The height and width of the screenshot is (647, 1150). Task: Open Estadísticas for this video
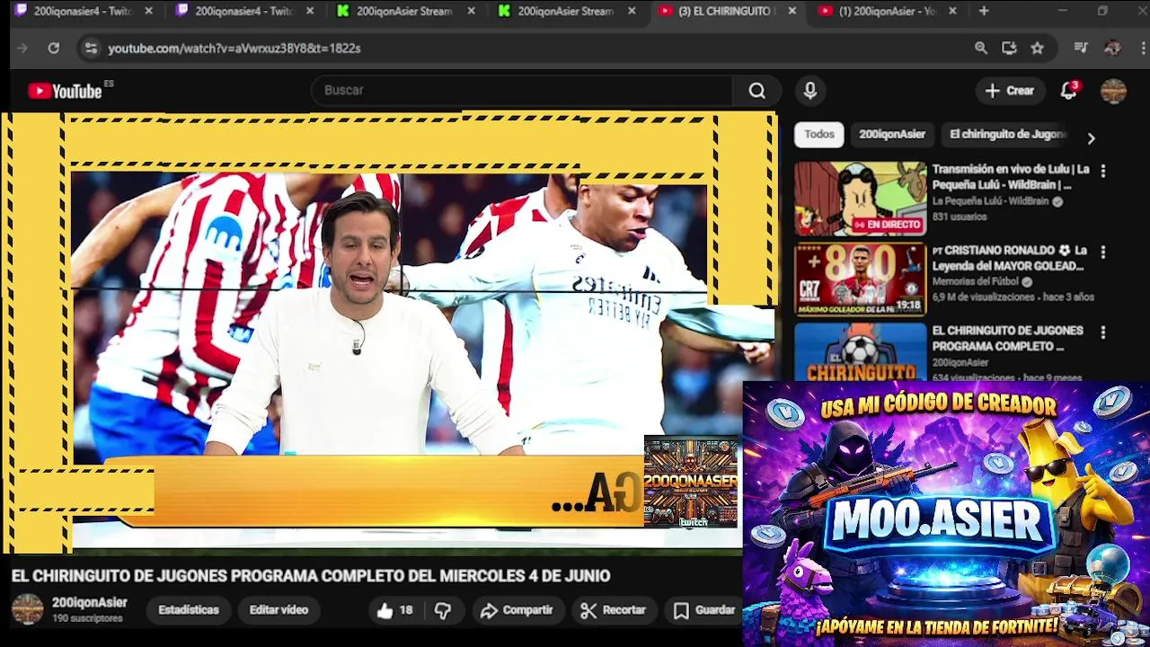tap(189, 610)
